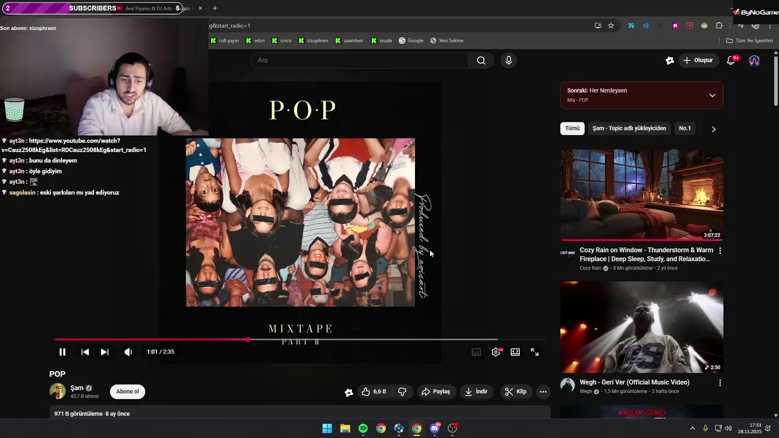Open the Google bookmark

(x=411, y=41)
